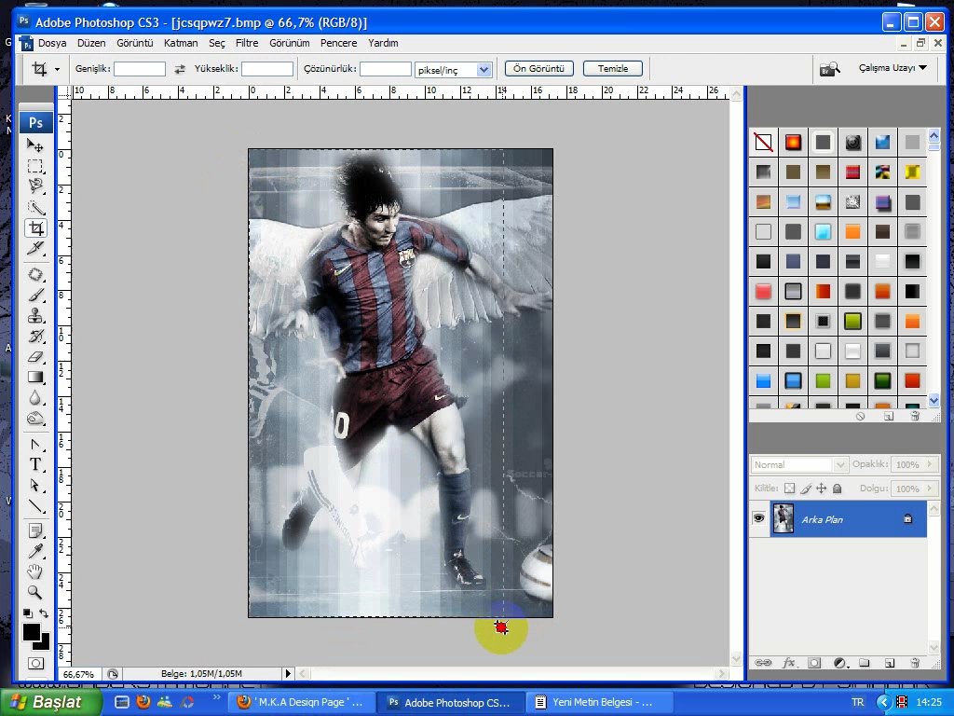This screenshot has width=954, height=716.
Task: Select the Rectangular Marquee tool
Action: click(x=35, y=166)
